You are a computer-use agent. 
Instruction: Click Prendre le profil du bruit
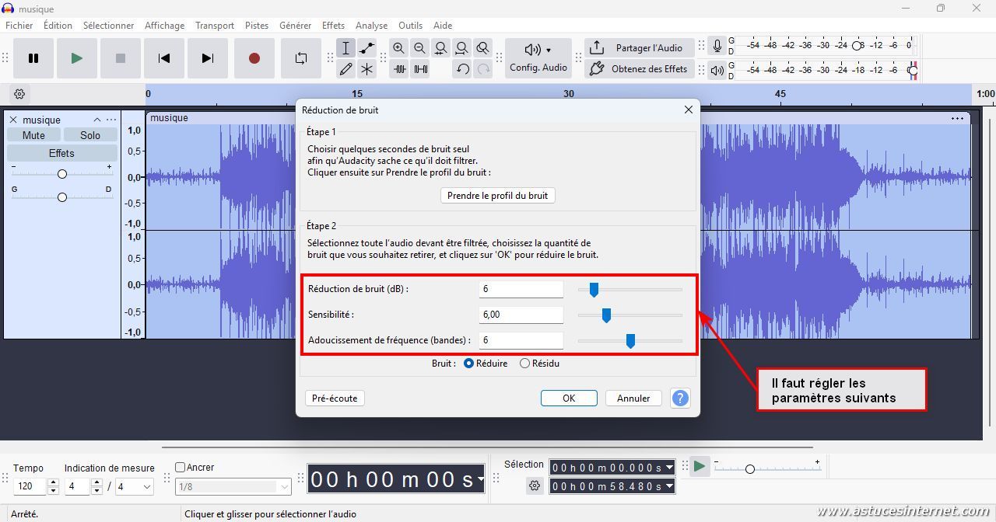[497, 196]
